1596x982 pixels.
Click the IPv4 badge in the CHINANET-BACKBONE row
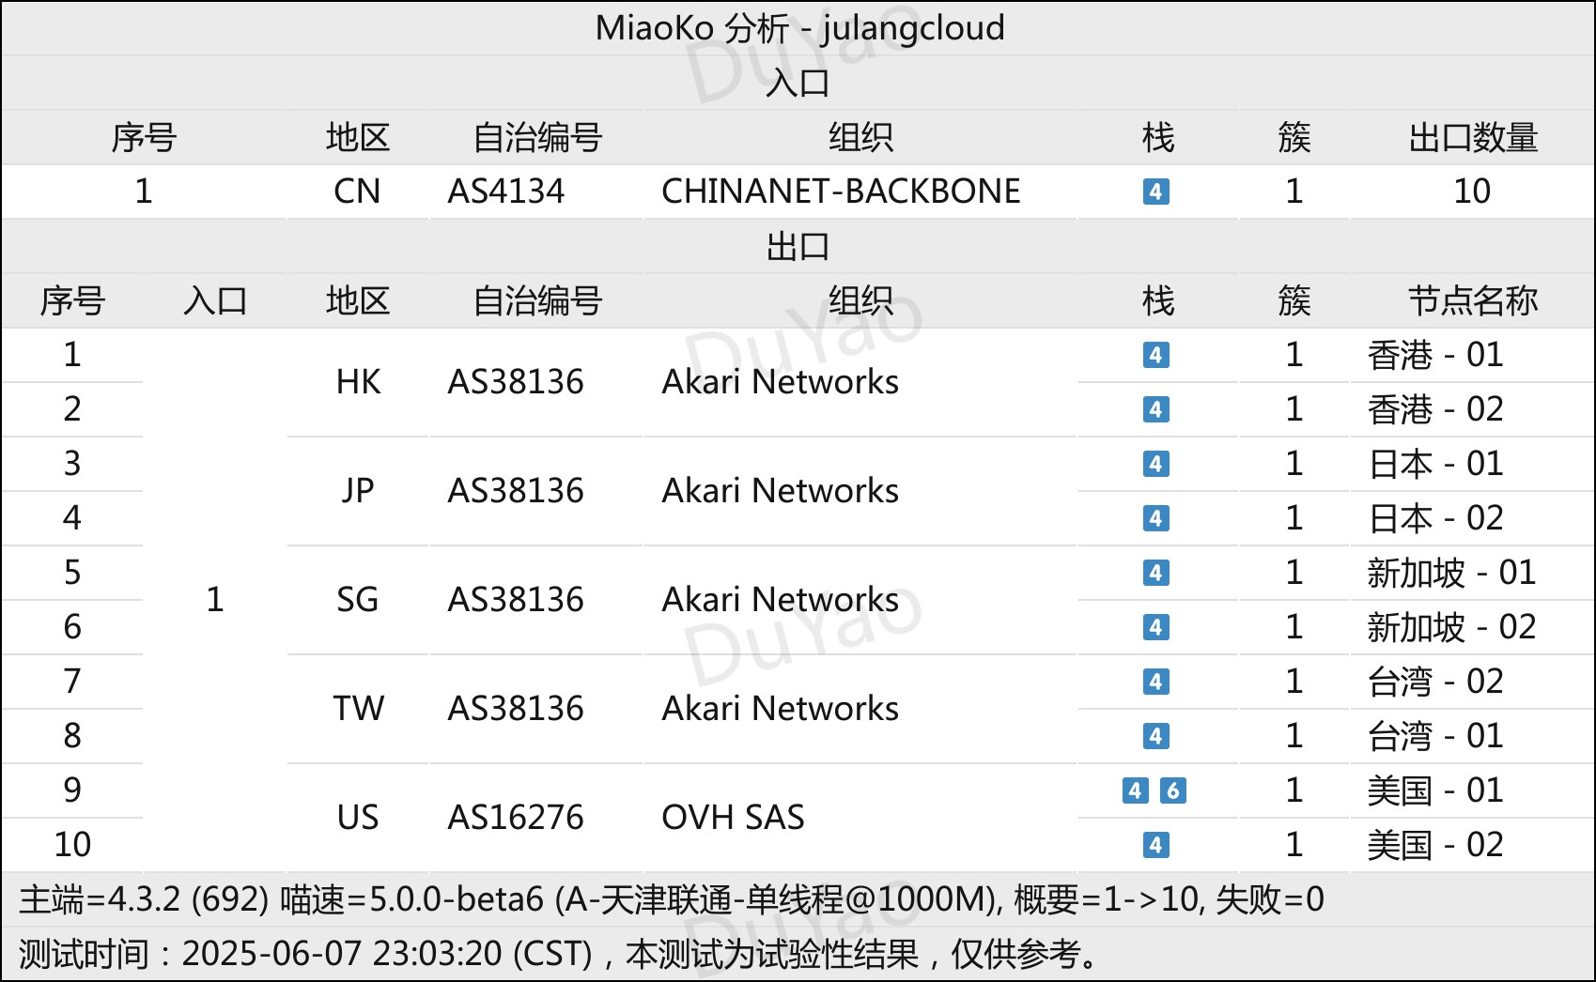pyautogui.click(x=1155, y=192)
